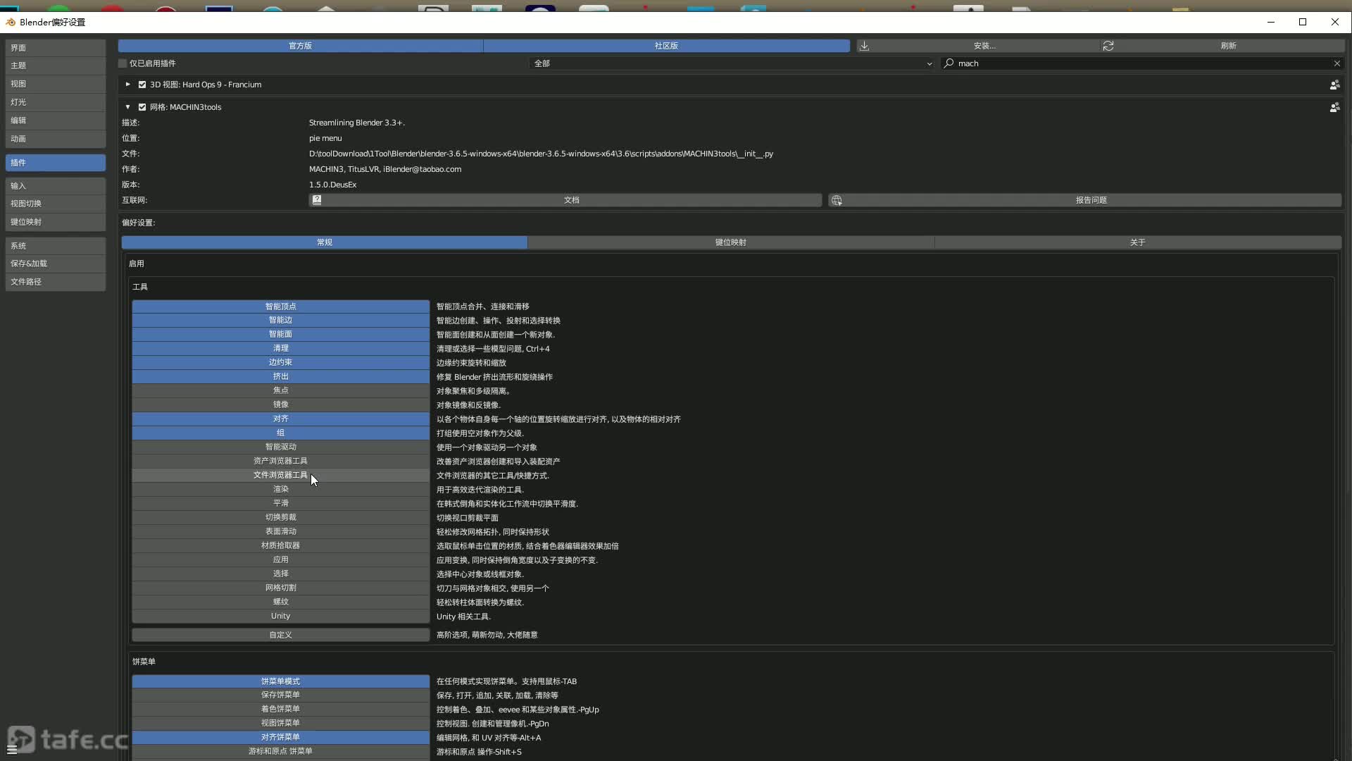Select the 关于 preferences tab
Image resolution: width=1352 pixels, height=761 pixels.
point(1138,242)
